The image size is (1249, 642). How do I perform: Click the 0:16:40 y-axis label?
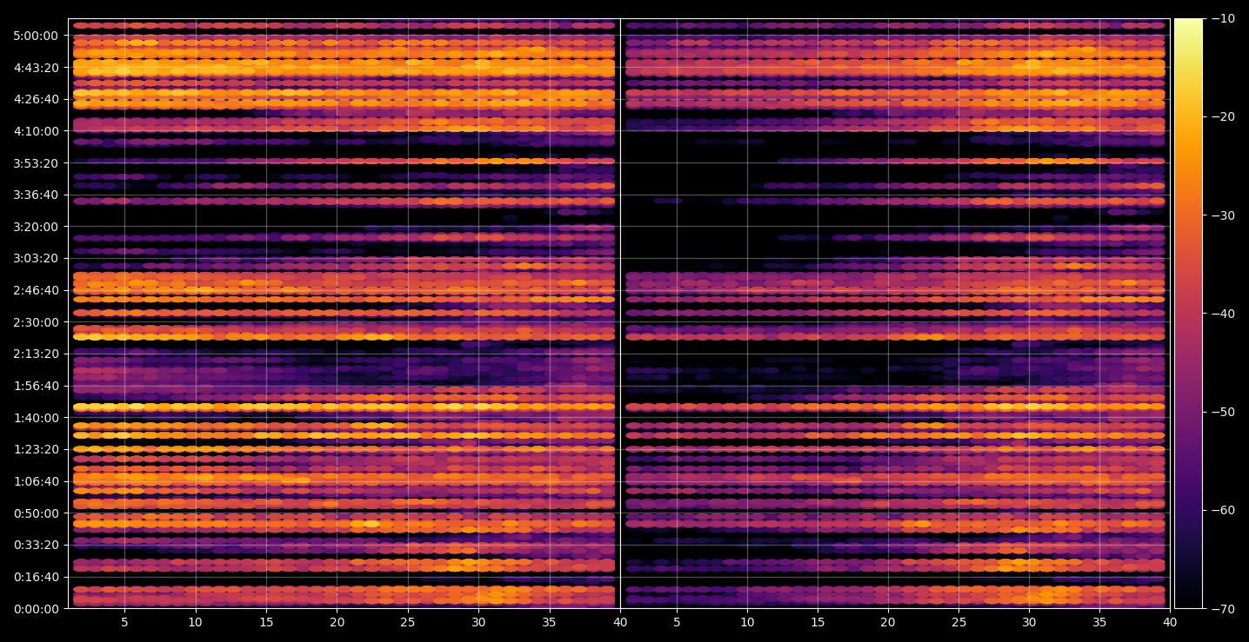pyautogui.click(x=36, y=577)
